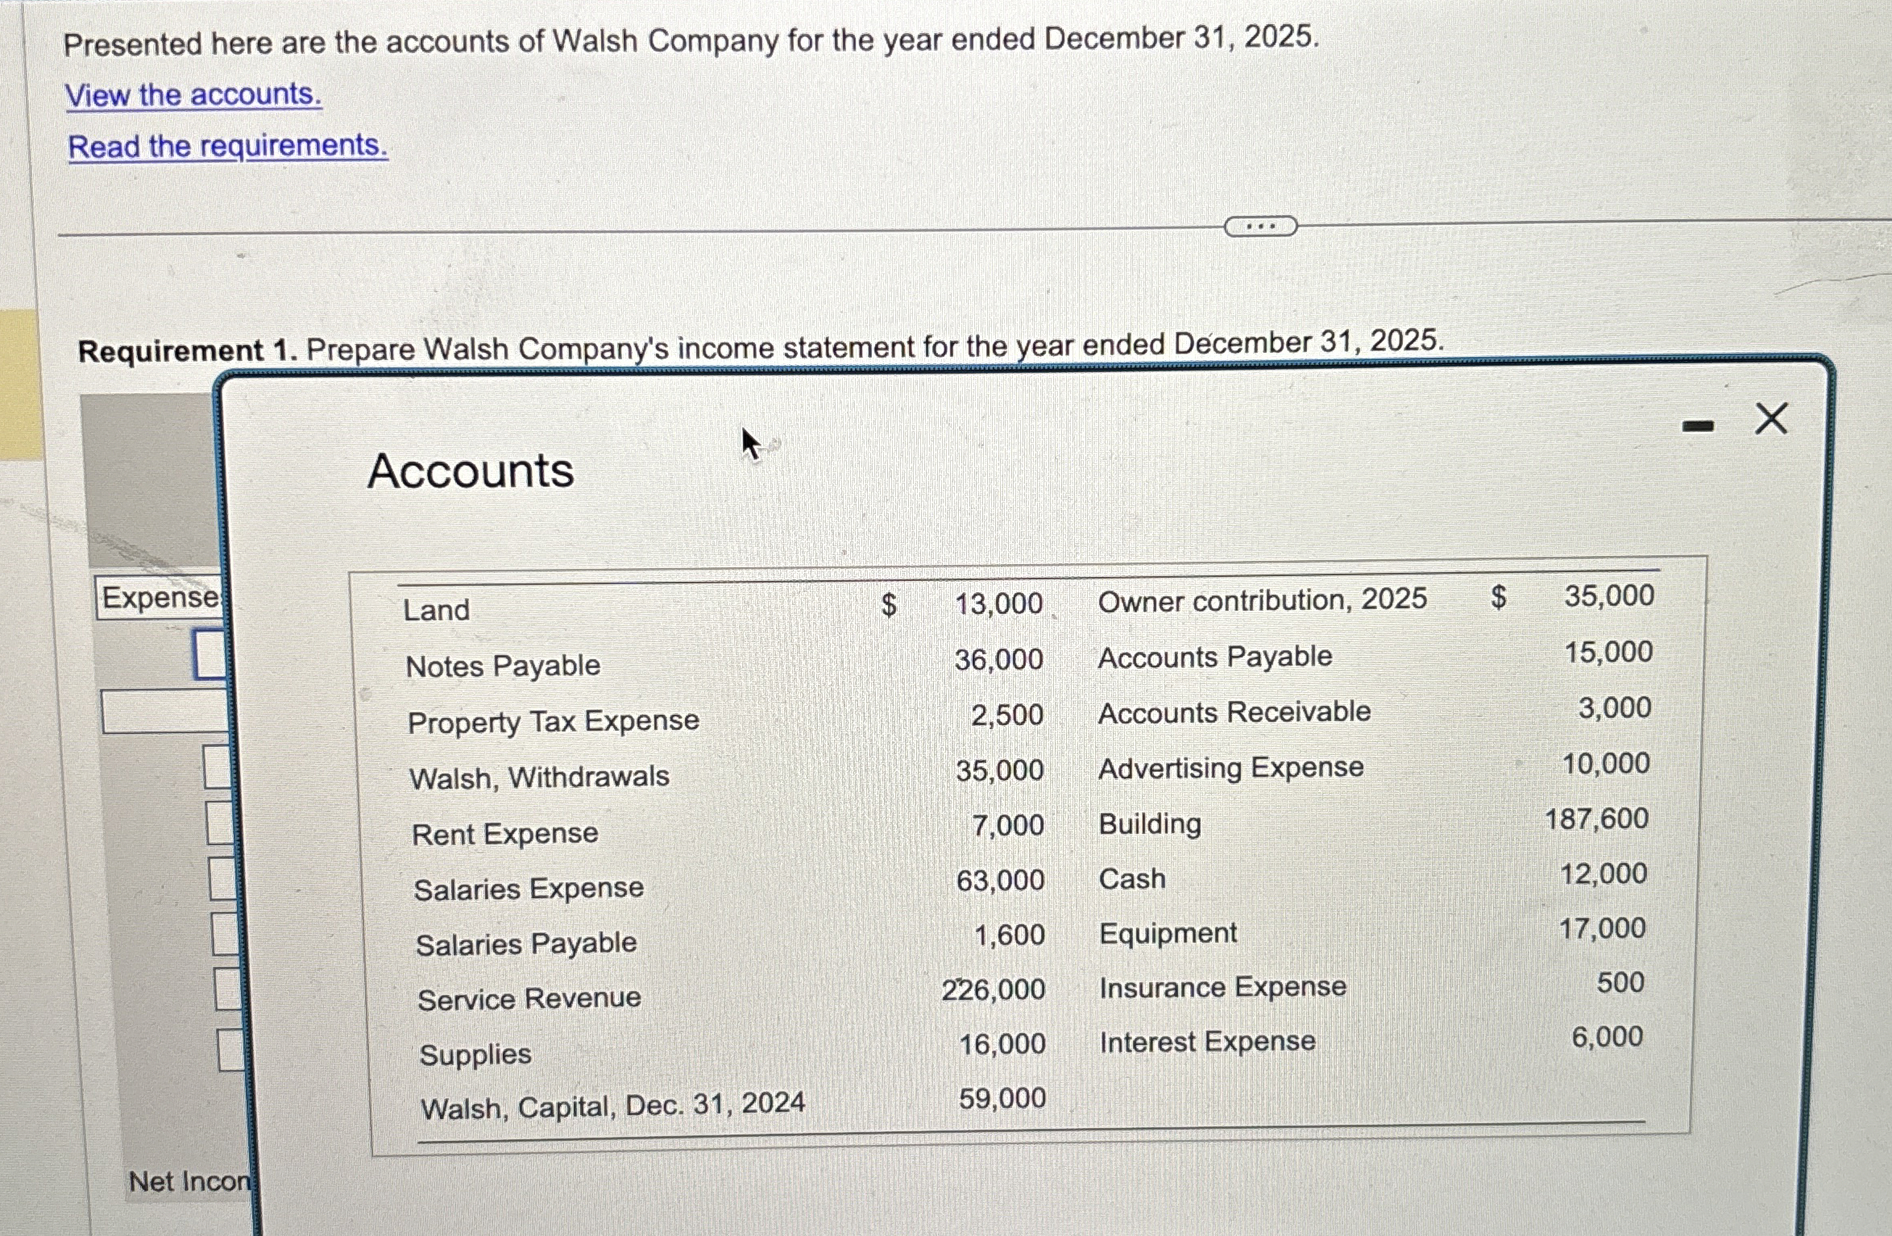Minimize the Accounts popup window

coord(1698,426)
